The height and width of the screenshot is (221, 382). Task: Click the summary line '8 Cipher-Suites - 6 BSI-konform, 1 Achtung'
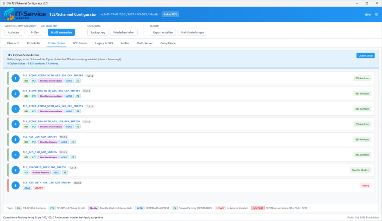click(x=32, y=64)
